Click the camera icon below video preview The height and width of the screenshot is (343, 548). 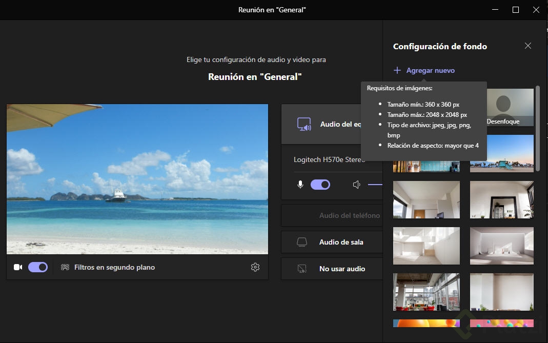click(18, 267)
